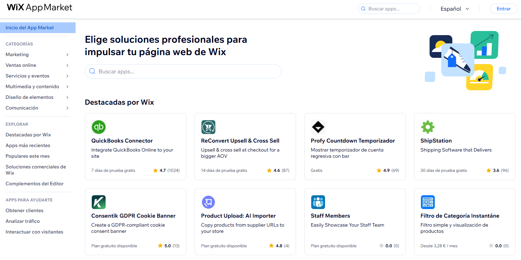Click the Filtro de Categoría Instantáne icon
This screenshot has height=260, width=521.
point(428,202)
